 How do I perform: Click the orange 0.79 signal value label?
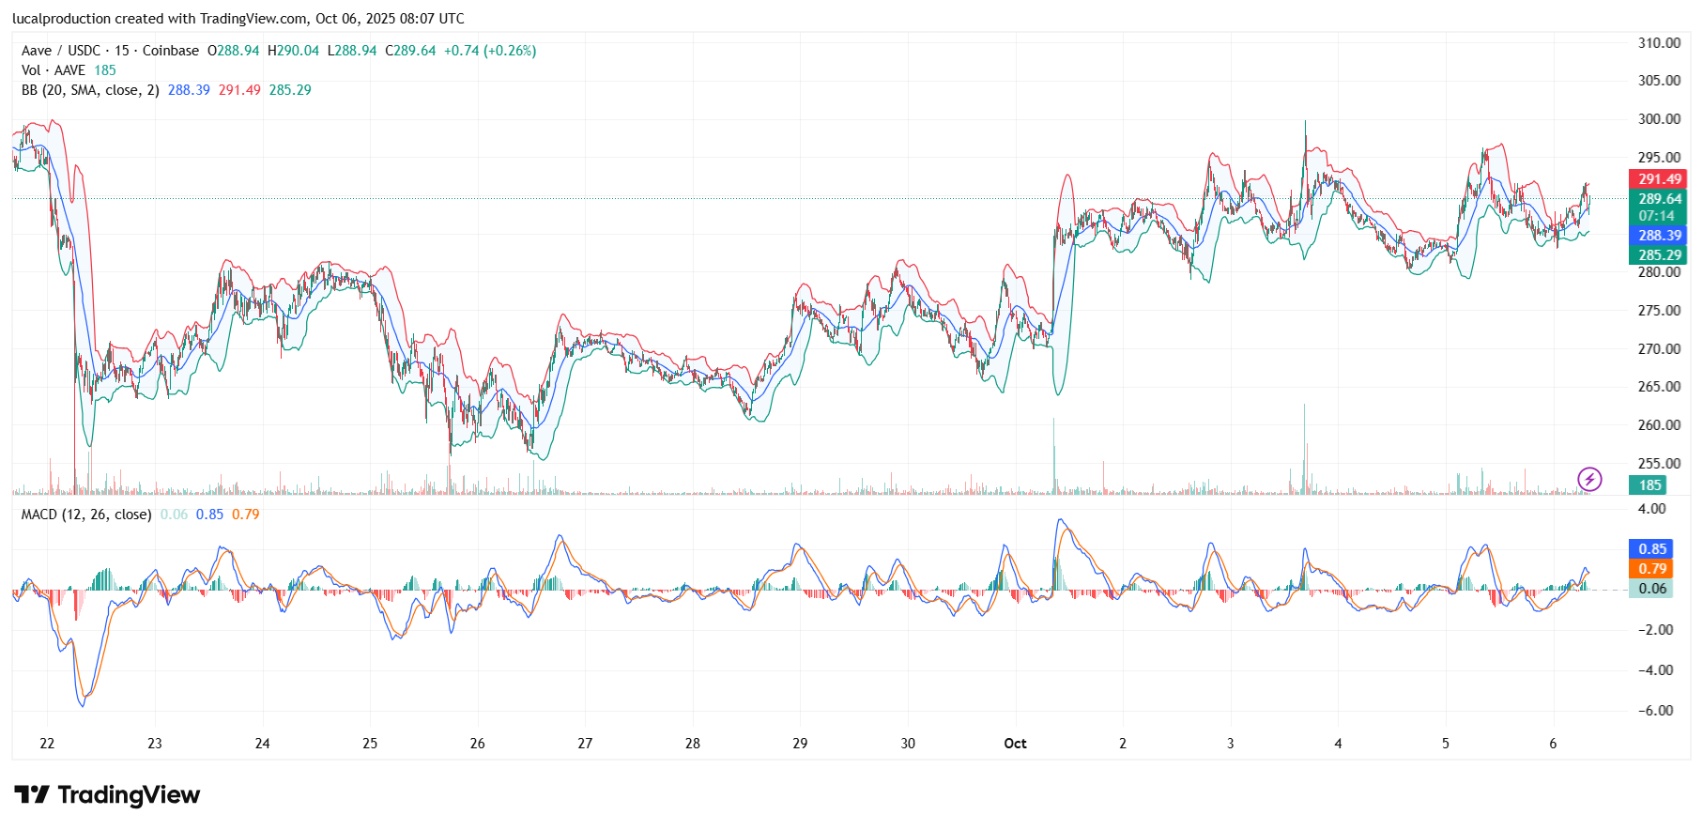1652,569
